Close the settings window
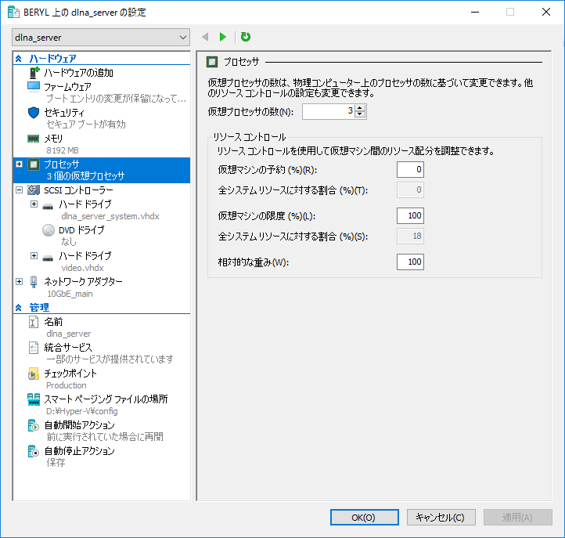Viewport: 565px width, 538px height. 546,12
